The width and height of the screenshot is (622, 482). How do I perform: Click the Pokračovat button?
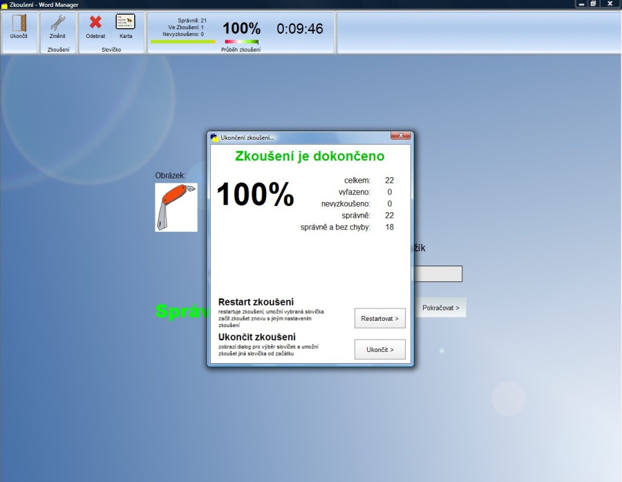tap(440, 308)
